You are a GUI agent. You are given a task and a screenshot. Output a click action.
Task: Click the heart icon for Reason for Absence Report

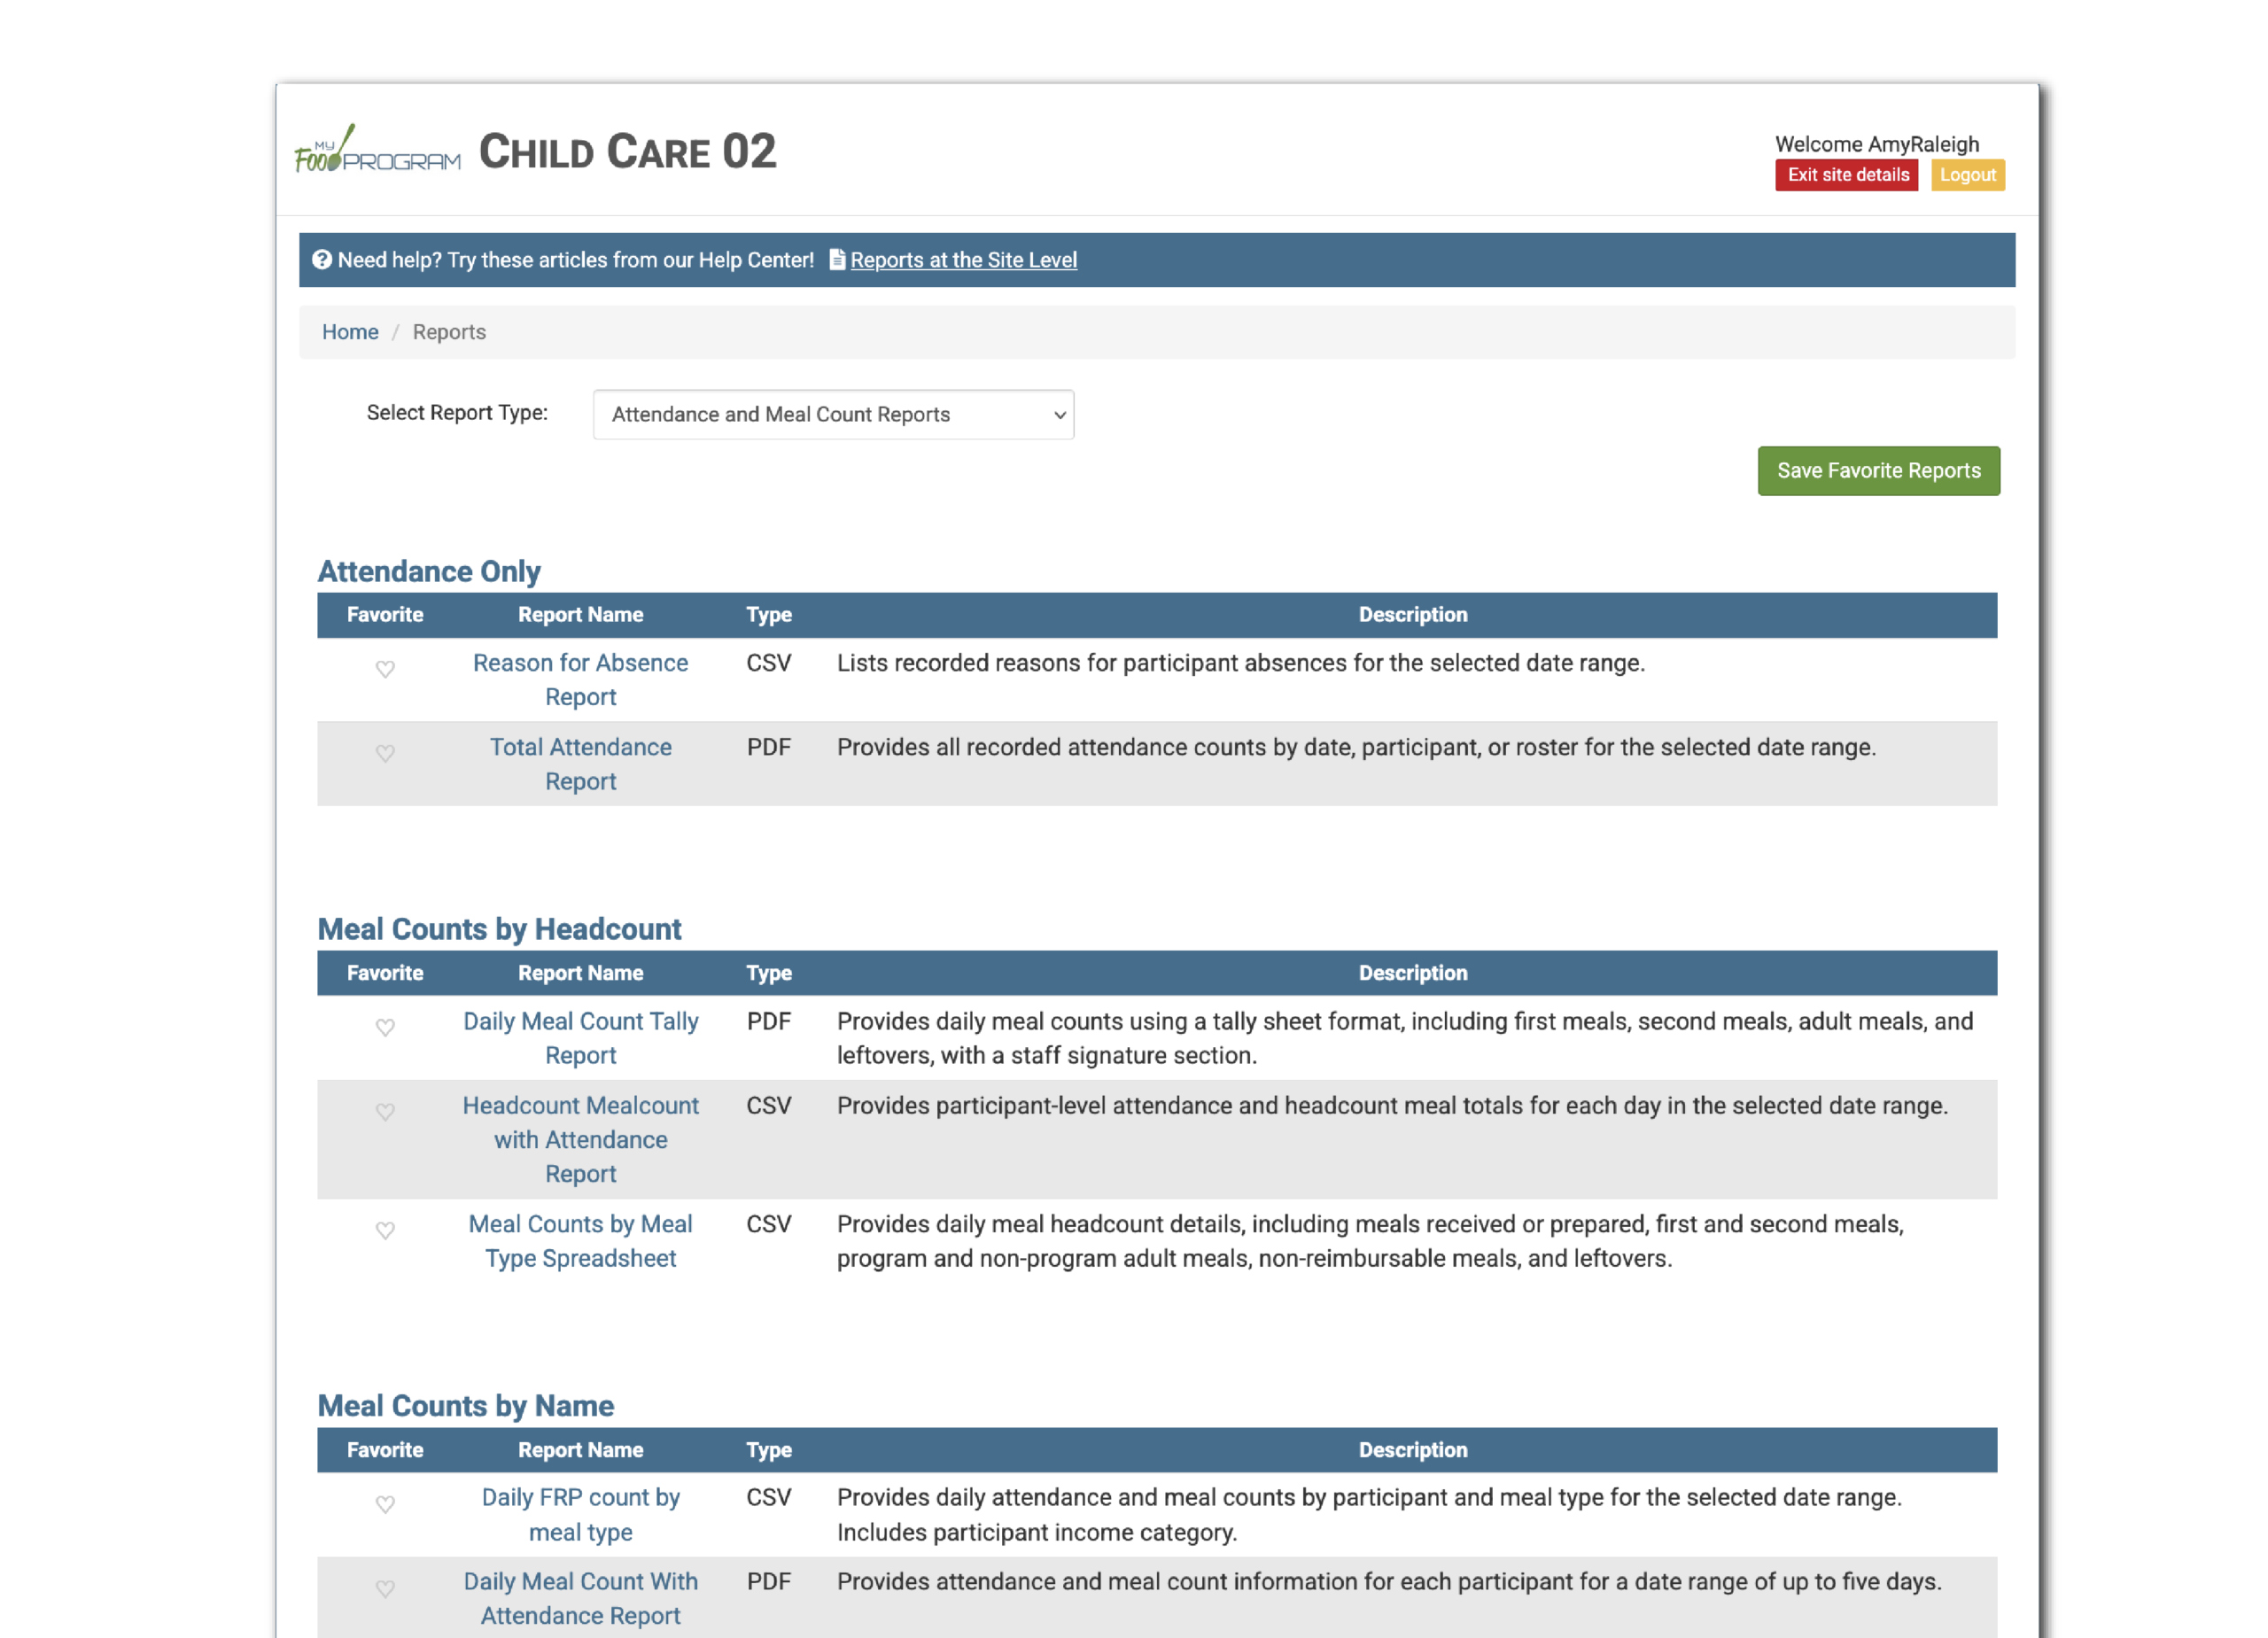pos(385,670)
